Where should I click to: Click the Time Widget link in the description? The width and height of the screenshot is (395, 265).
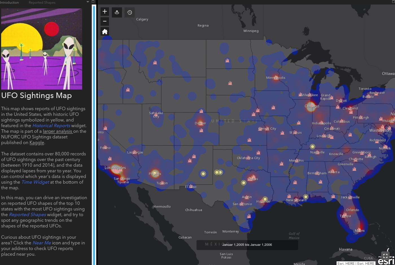tap(35, 182)
